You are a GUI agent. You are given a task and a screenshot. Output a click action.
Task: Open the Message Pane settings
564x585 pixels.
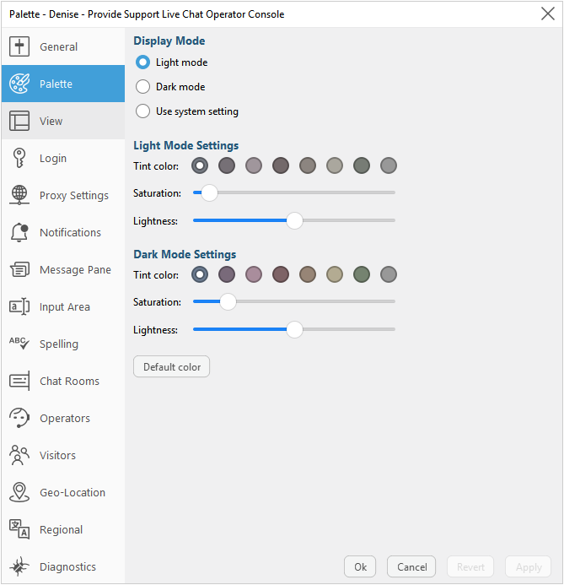(x=63, y=269)
